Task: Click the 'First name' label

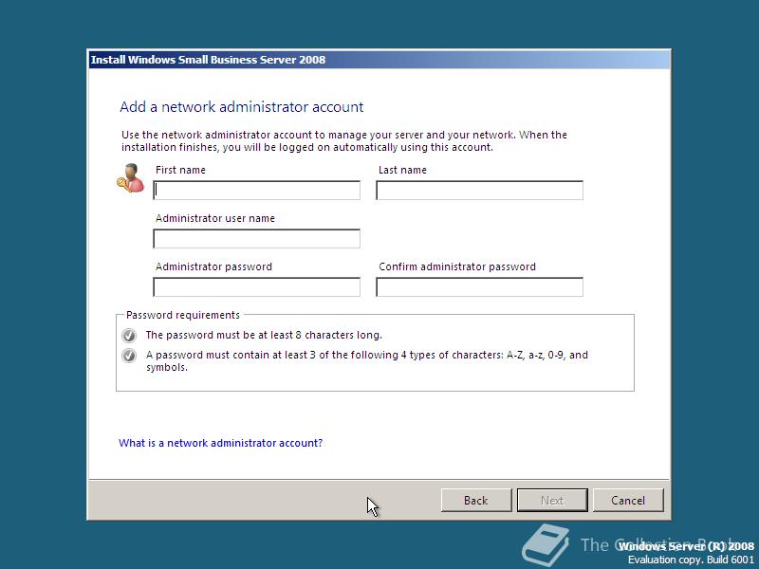Action: 180,170
